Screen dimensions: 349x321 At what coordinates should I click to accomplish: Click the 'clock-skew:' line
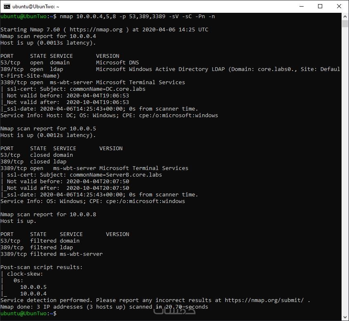coord(25,274)
